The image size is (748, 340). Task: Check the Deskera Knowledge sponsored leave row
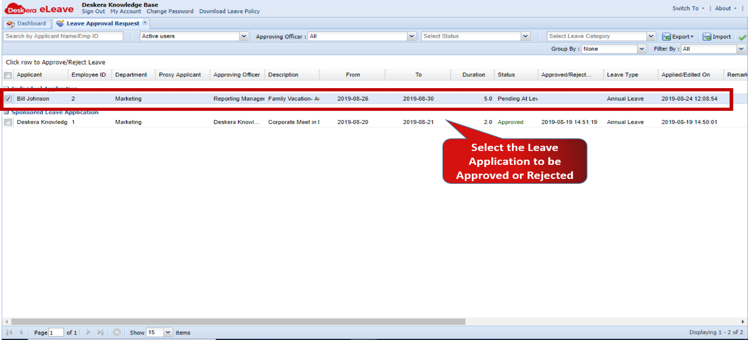click(6, 122)
